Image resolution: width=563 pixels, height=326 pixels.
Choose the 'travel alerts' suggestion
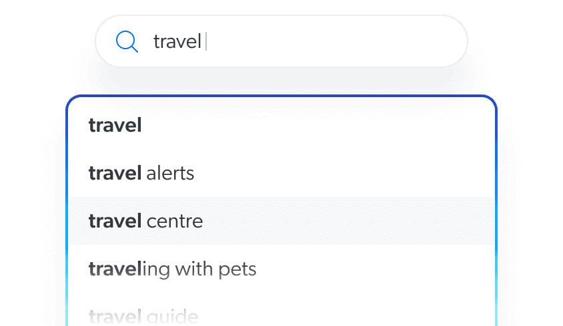[x=141, y=174]
